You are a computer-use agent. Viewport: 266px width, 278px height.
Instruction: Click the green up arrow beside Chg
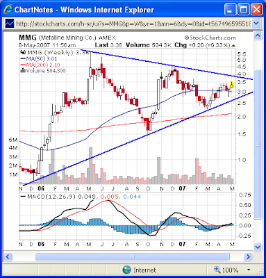coord(233,45)
